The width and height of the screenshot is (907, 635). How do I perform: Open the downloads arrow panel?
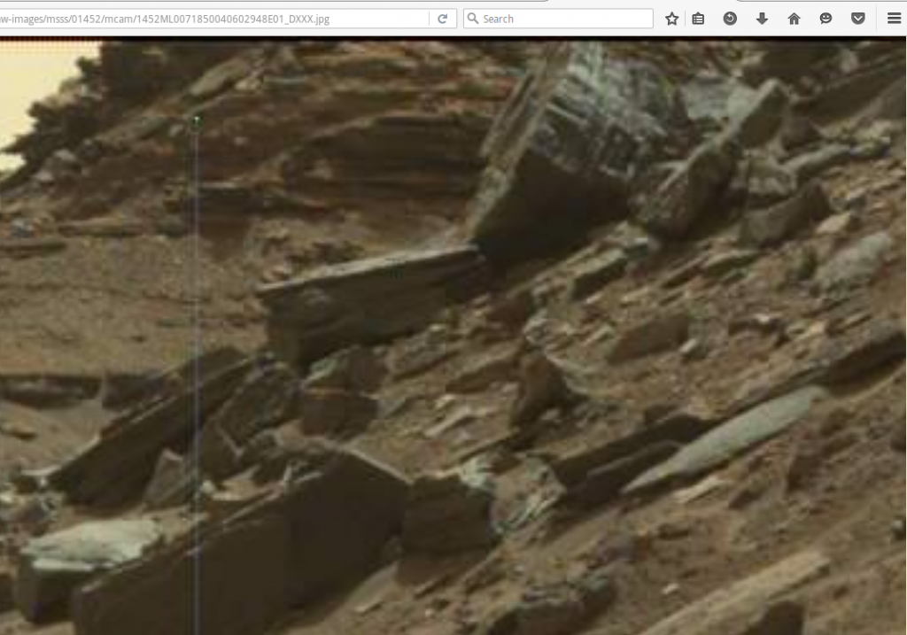tap(762, 19)
